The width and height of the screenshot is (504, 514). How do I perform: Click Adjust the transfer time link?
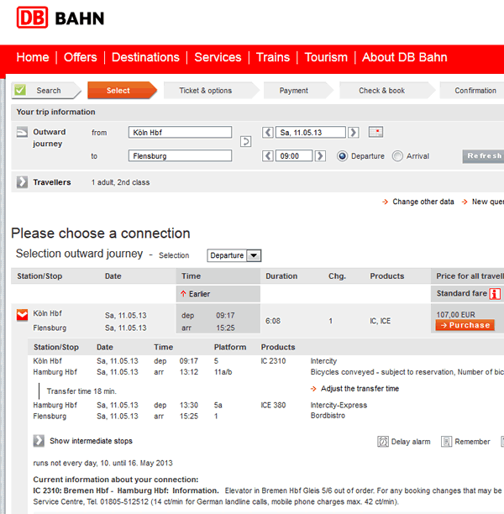360,389
